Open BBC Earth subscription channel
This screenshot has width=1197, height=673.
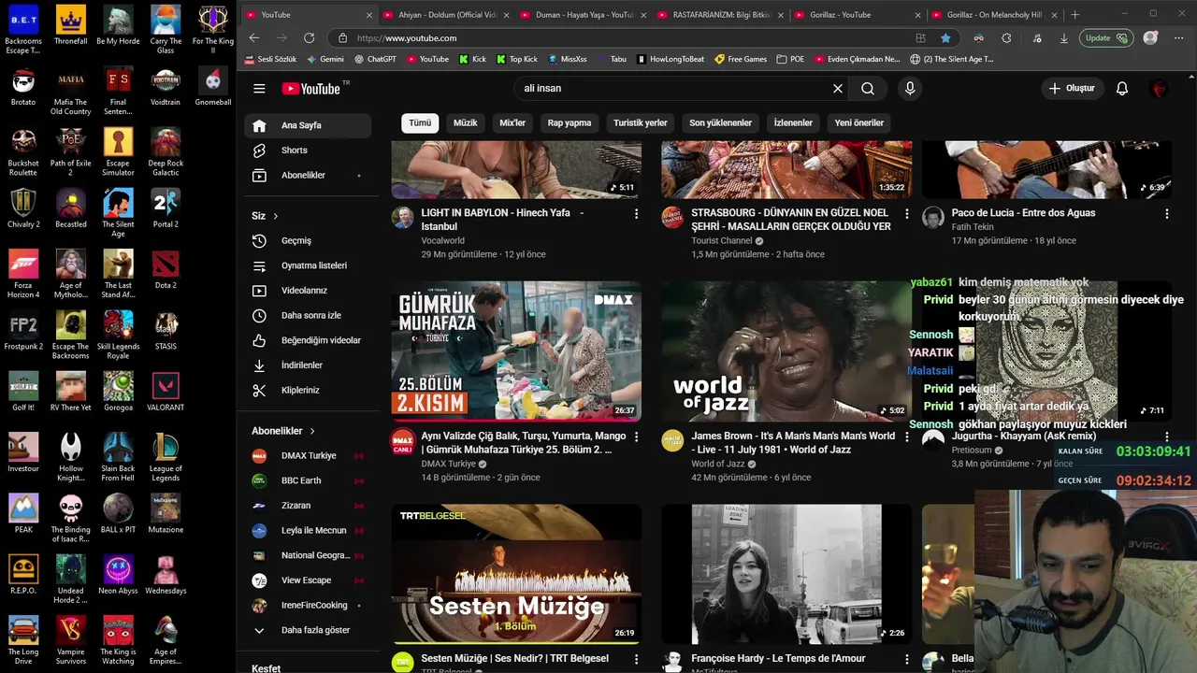click(x=308, y=480)
